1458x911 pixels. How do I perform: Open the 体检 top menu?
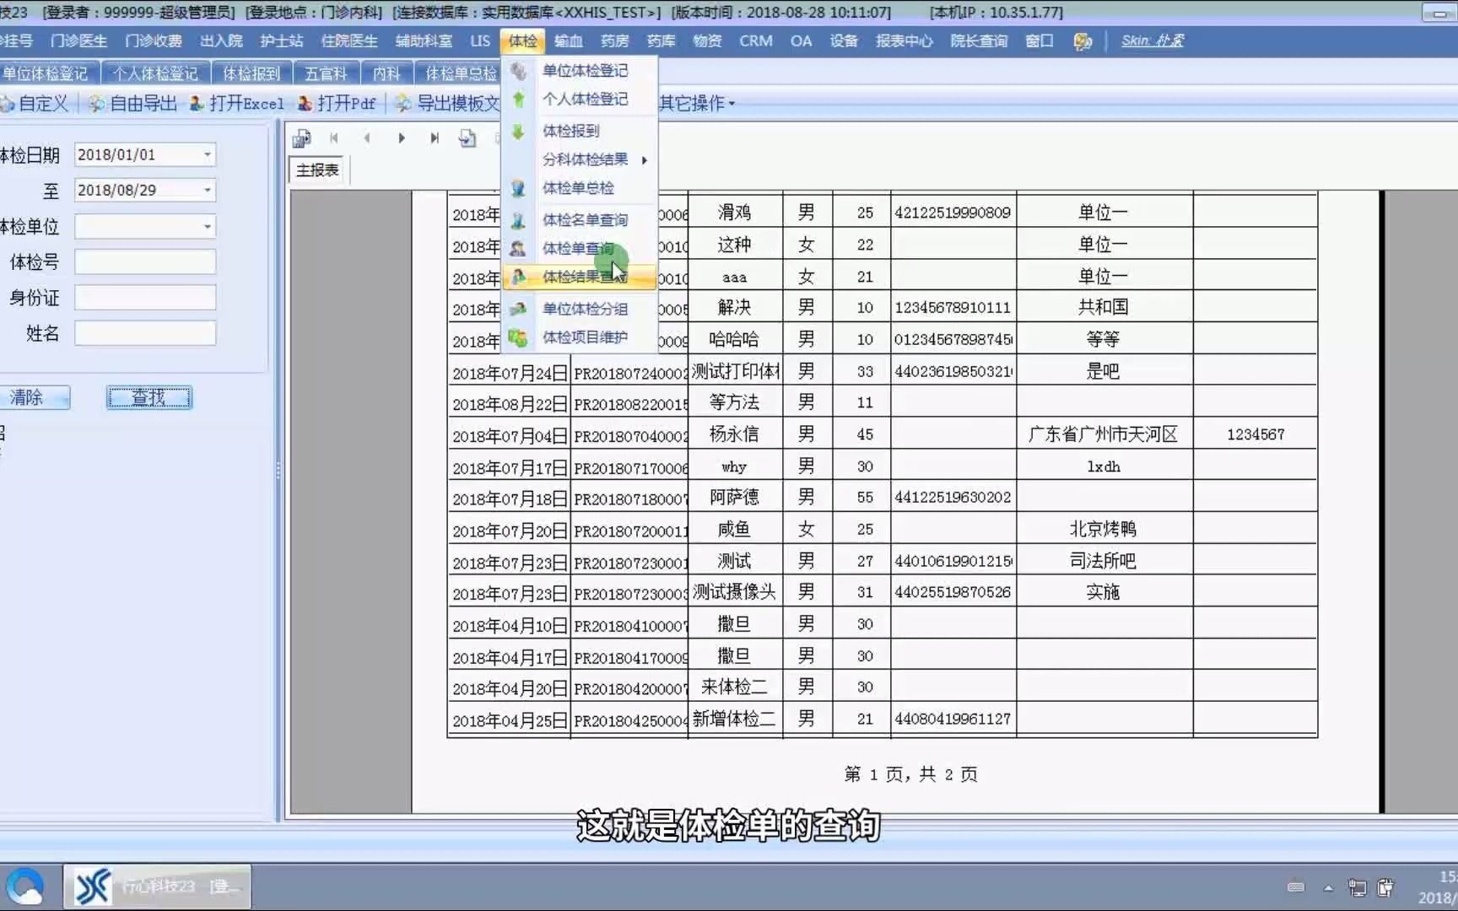coord(522,40)
